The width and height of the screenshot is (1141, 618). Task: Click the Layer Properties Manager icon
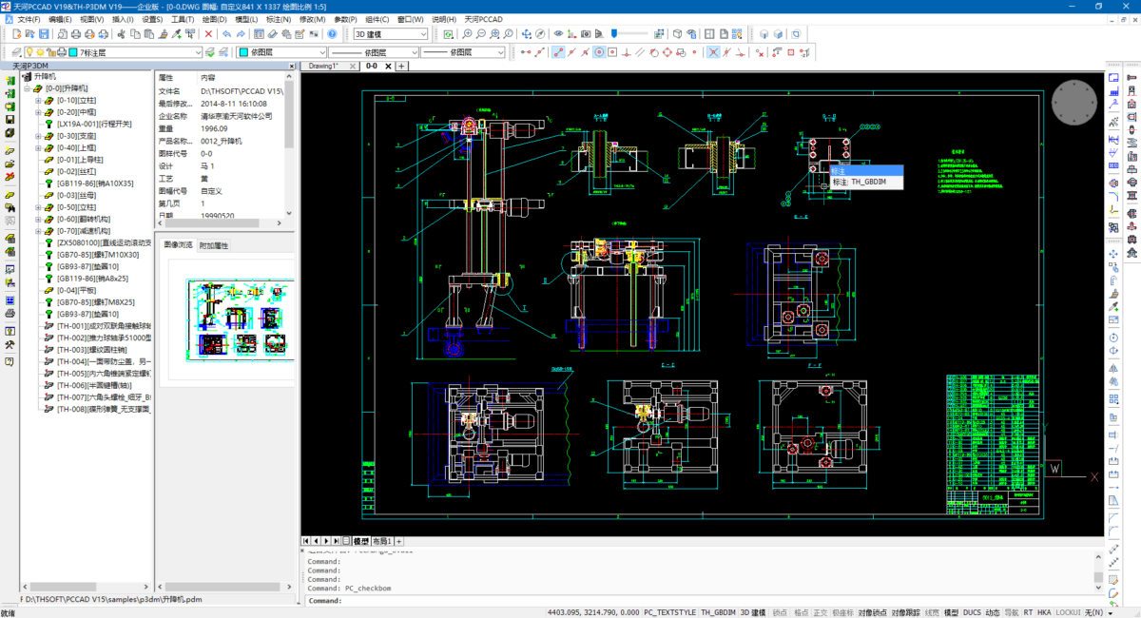[15, 52]
